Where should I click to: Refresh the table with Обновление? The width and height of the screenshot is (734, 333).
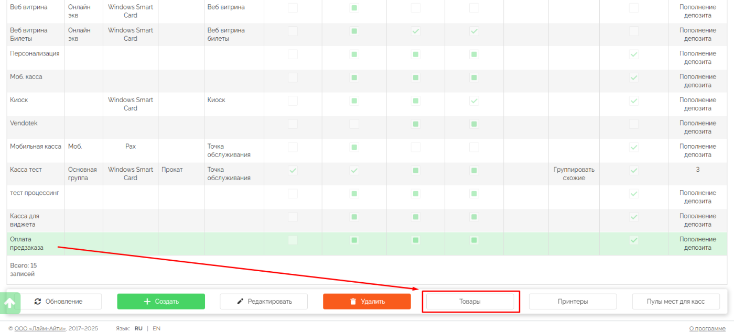point(58,302)
